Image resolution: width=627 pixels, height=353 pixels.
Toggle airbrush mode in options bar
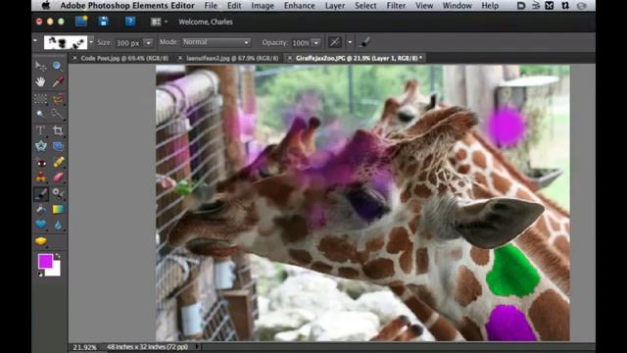click(x=335, y=42)
